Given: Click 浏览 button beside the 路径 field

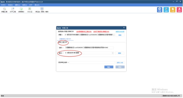Looking at the screenshot, I should pos(120,53).
